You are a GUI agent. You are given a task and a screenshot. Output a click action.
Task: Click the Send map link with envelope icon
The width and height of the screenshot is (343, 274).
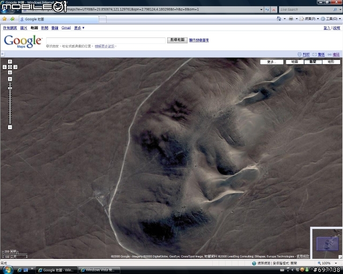(318, 55)
